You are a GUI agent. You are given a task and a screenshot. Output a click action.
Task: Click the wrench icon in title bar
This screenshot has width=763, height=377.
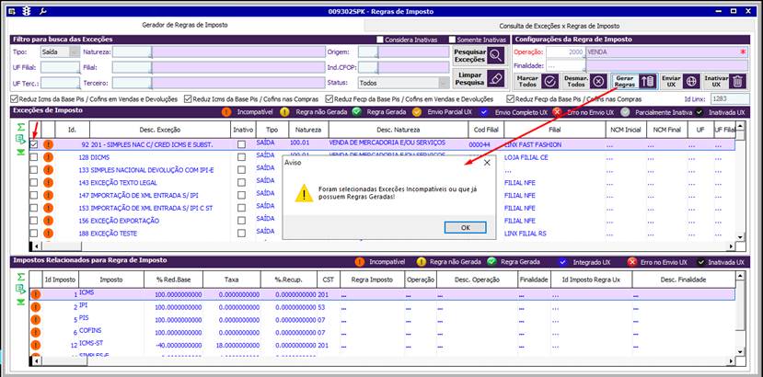point(42,11)
